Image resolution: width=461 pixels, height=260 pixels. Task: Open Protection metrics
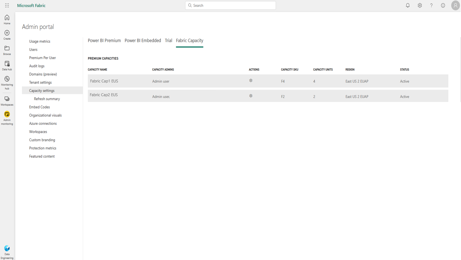(42, 148)
